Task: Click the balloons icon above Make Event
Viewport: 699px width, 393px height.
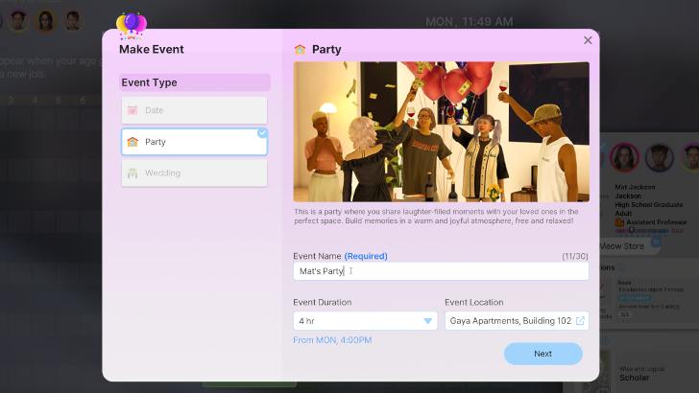Action: [132, 25]
